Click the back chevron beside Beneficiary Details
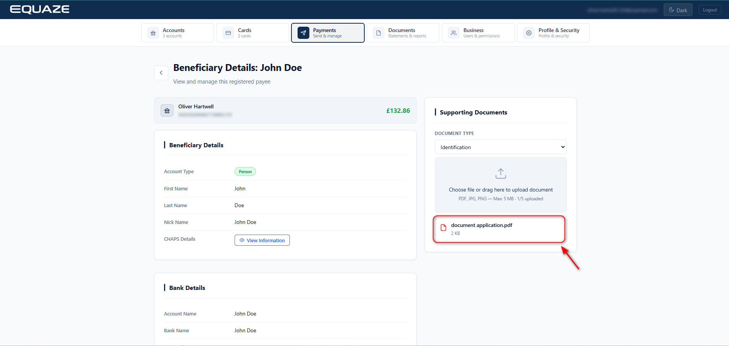Viewport: 729px width, 346px height. pos(161,72)
